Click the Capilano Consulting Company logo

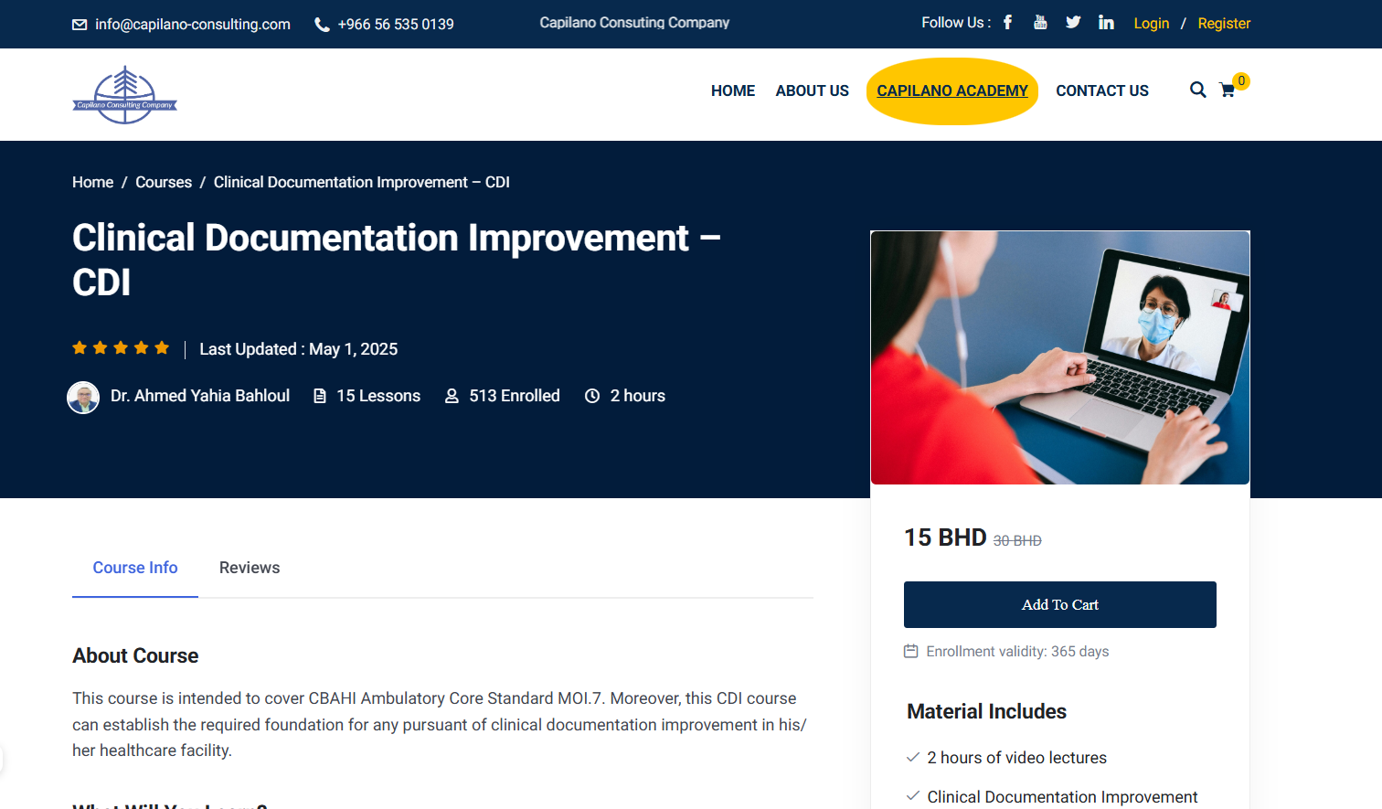click(x=125, y=95)
